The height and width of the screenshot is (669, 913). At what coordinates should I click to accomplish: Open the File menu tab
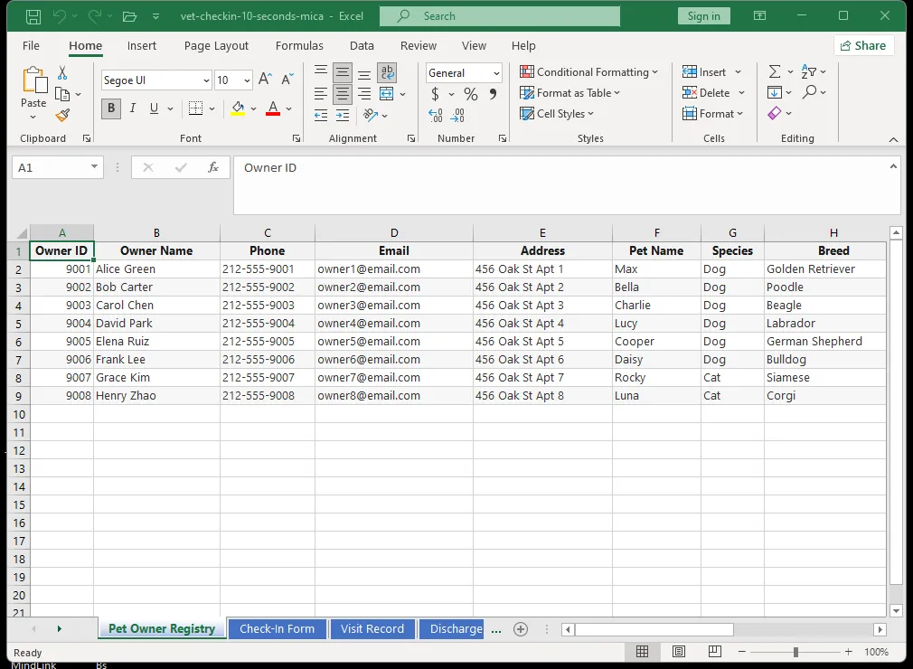(31, 45)
